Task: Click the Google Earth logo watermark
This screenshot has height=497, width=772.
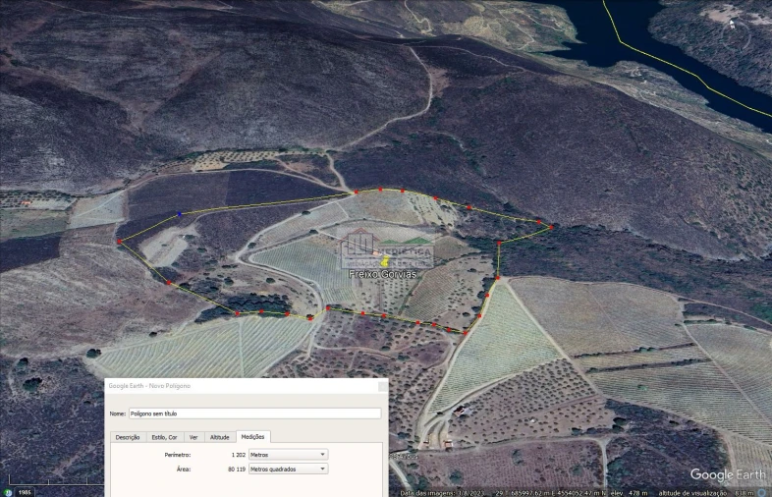Action: pos(729,475)
